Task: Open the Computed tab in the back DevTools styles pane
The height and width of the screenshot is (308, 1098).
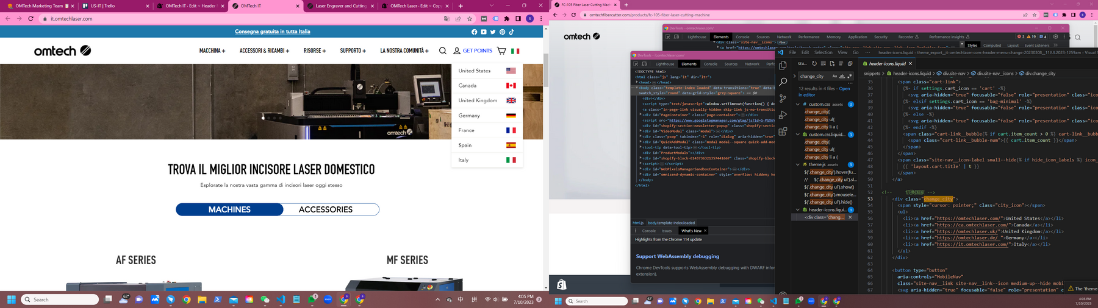Action: point(992,45)
